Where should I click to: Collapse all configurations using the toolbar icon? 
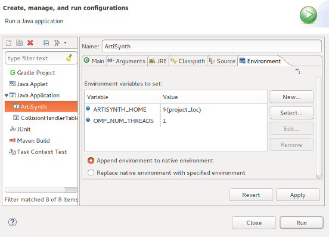click(x=46, y=43)
